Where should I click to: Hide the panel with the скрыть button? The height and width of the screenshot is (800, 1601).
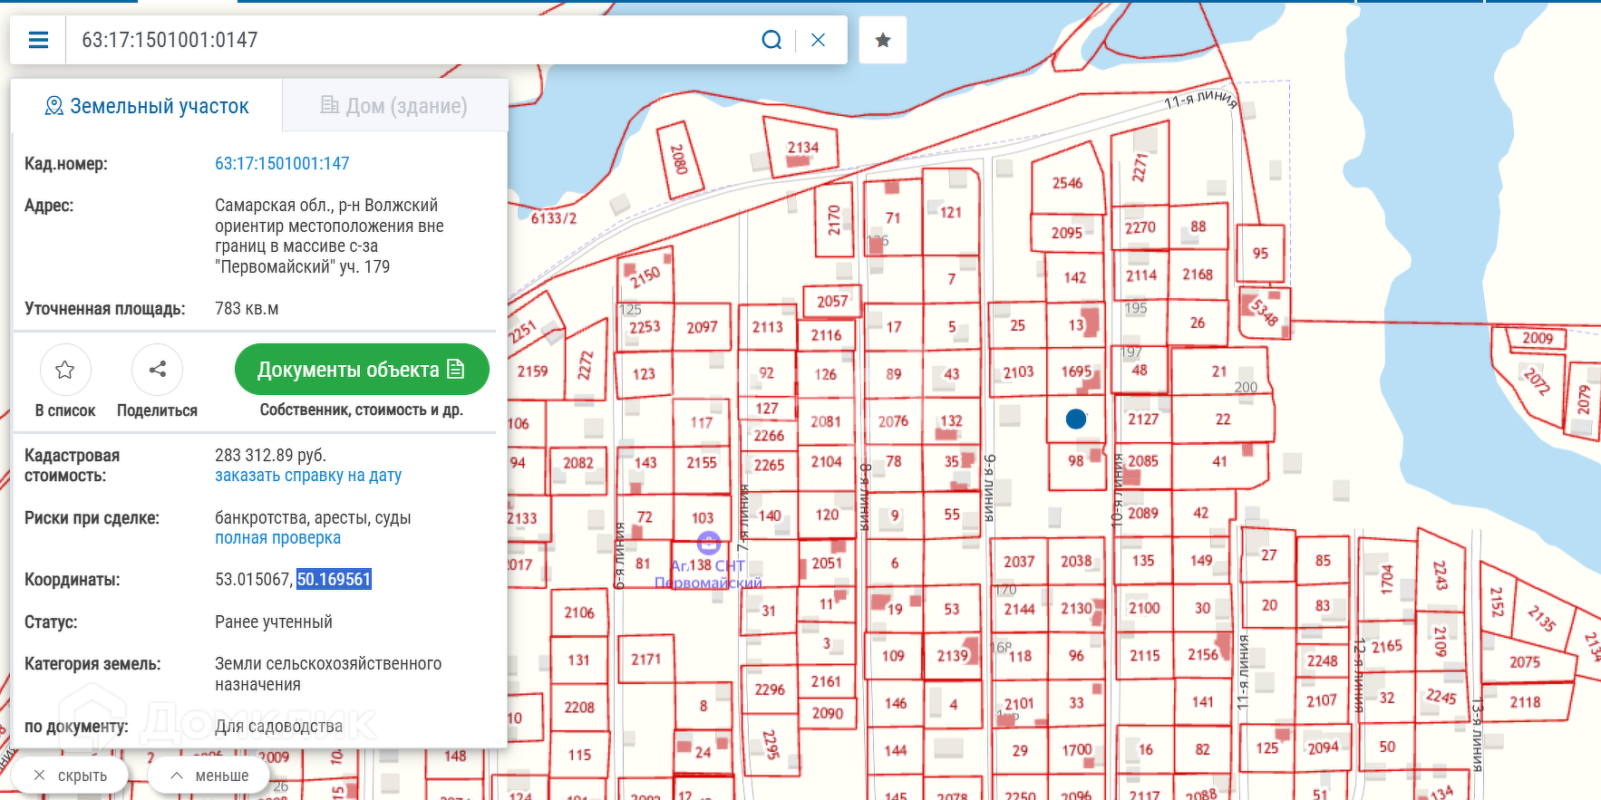coord(70,776)
